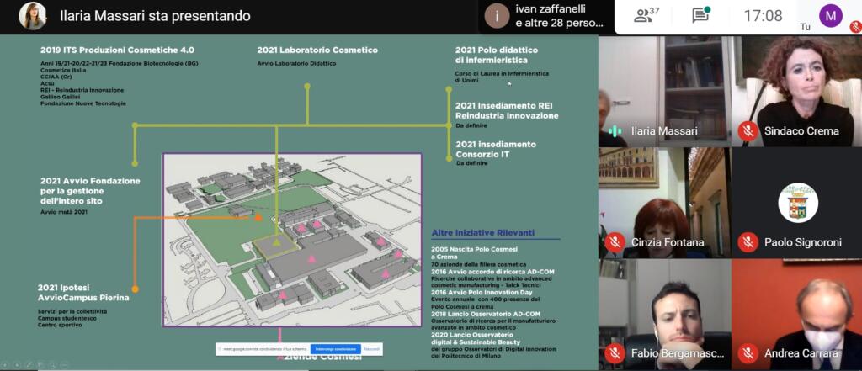This screenshot has height=371, width=862.
Task: Go to next slide using slideshow arrow
Action: [x=18, y=364]
